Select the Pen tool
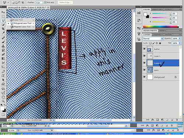184x138 pixels. [3, 71]
